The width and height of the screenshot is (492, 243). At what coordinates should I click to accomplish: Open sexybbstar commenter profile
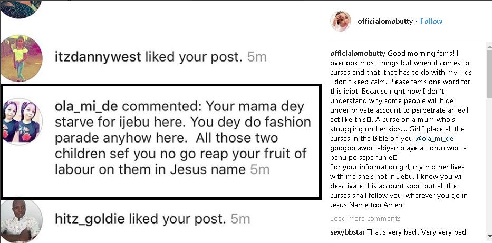click(348, 232)
